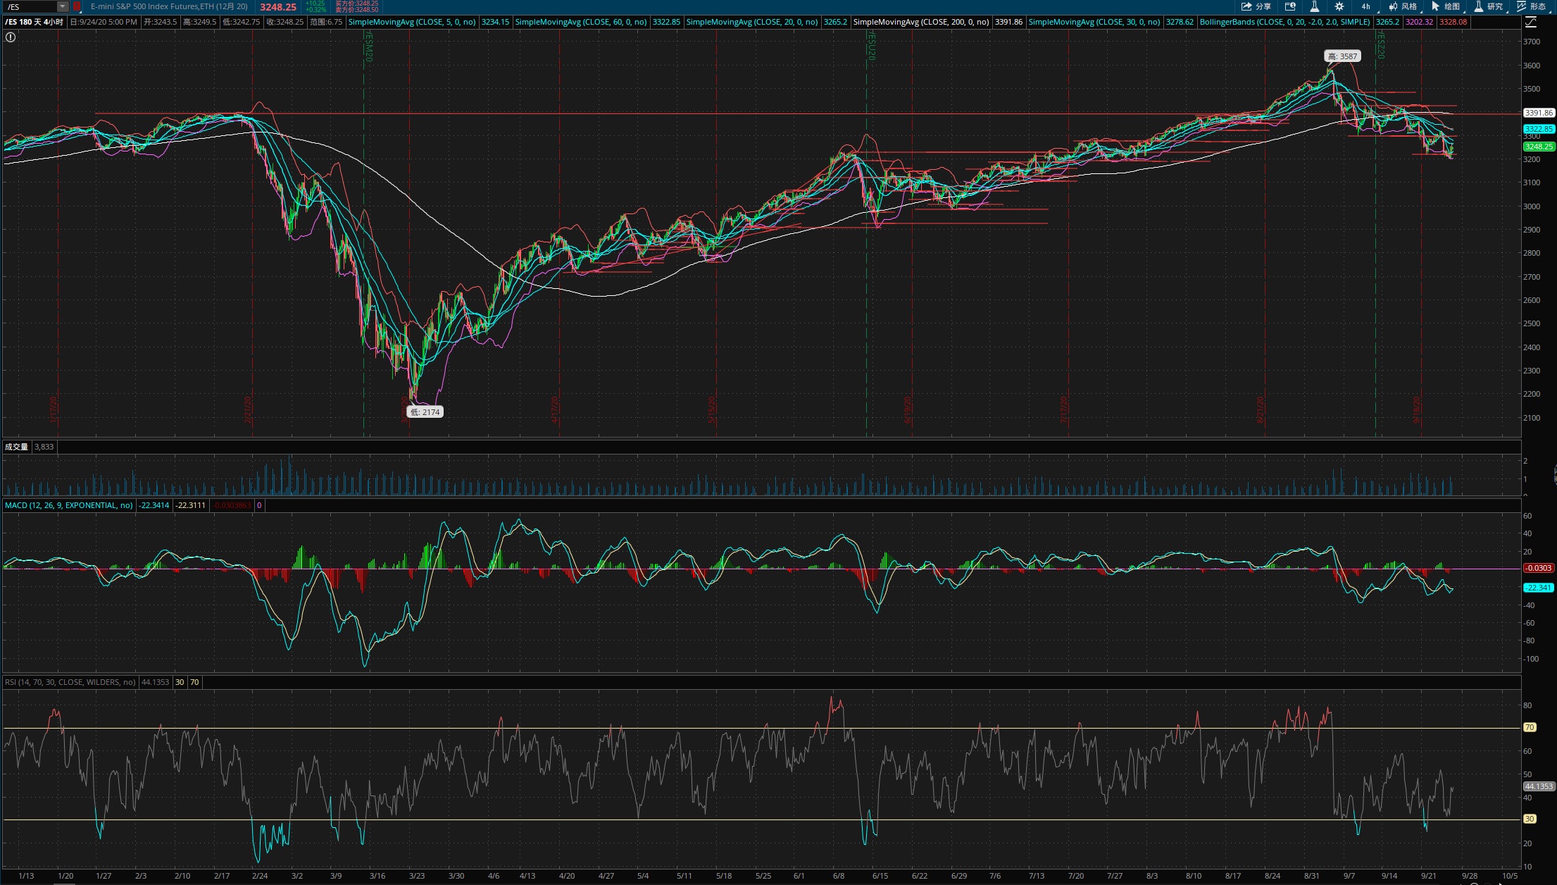Click the /ES symbol input field

30,6
